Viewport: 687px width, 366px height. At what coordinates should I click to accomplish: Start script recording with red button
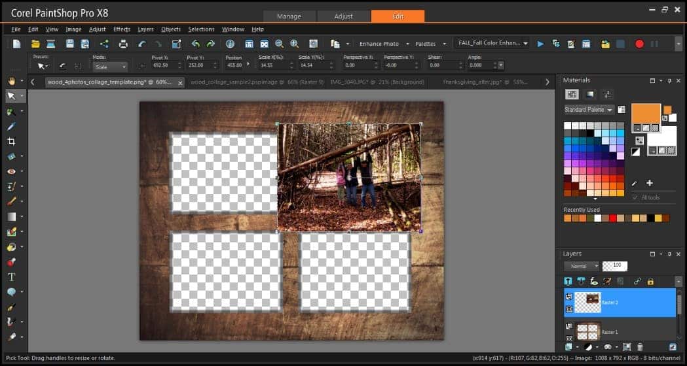(x=639, y=44)
